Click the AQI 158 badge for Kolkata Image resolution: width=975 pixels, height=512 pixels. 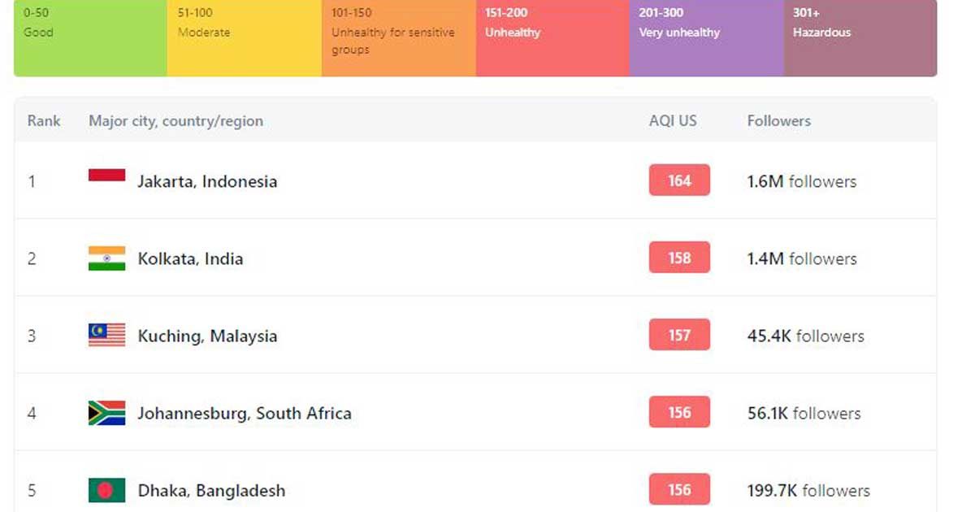679,258
